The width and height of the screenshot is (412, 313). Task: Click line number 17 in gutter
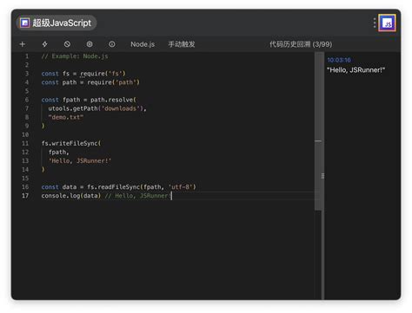(x=25, y=196)
